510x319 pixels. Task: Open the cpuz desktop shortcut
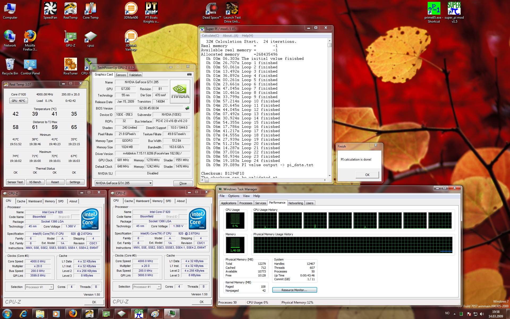91,39
